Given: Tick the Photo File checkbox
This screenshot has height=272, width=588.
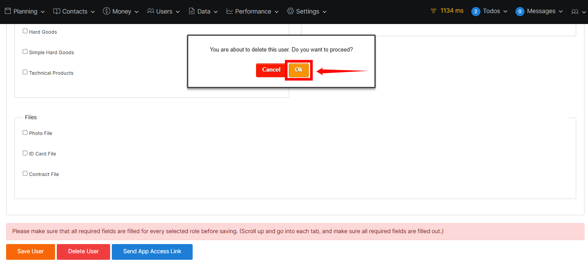Looking at the screenshot, I should click(25, 133).
